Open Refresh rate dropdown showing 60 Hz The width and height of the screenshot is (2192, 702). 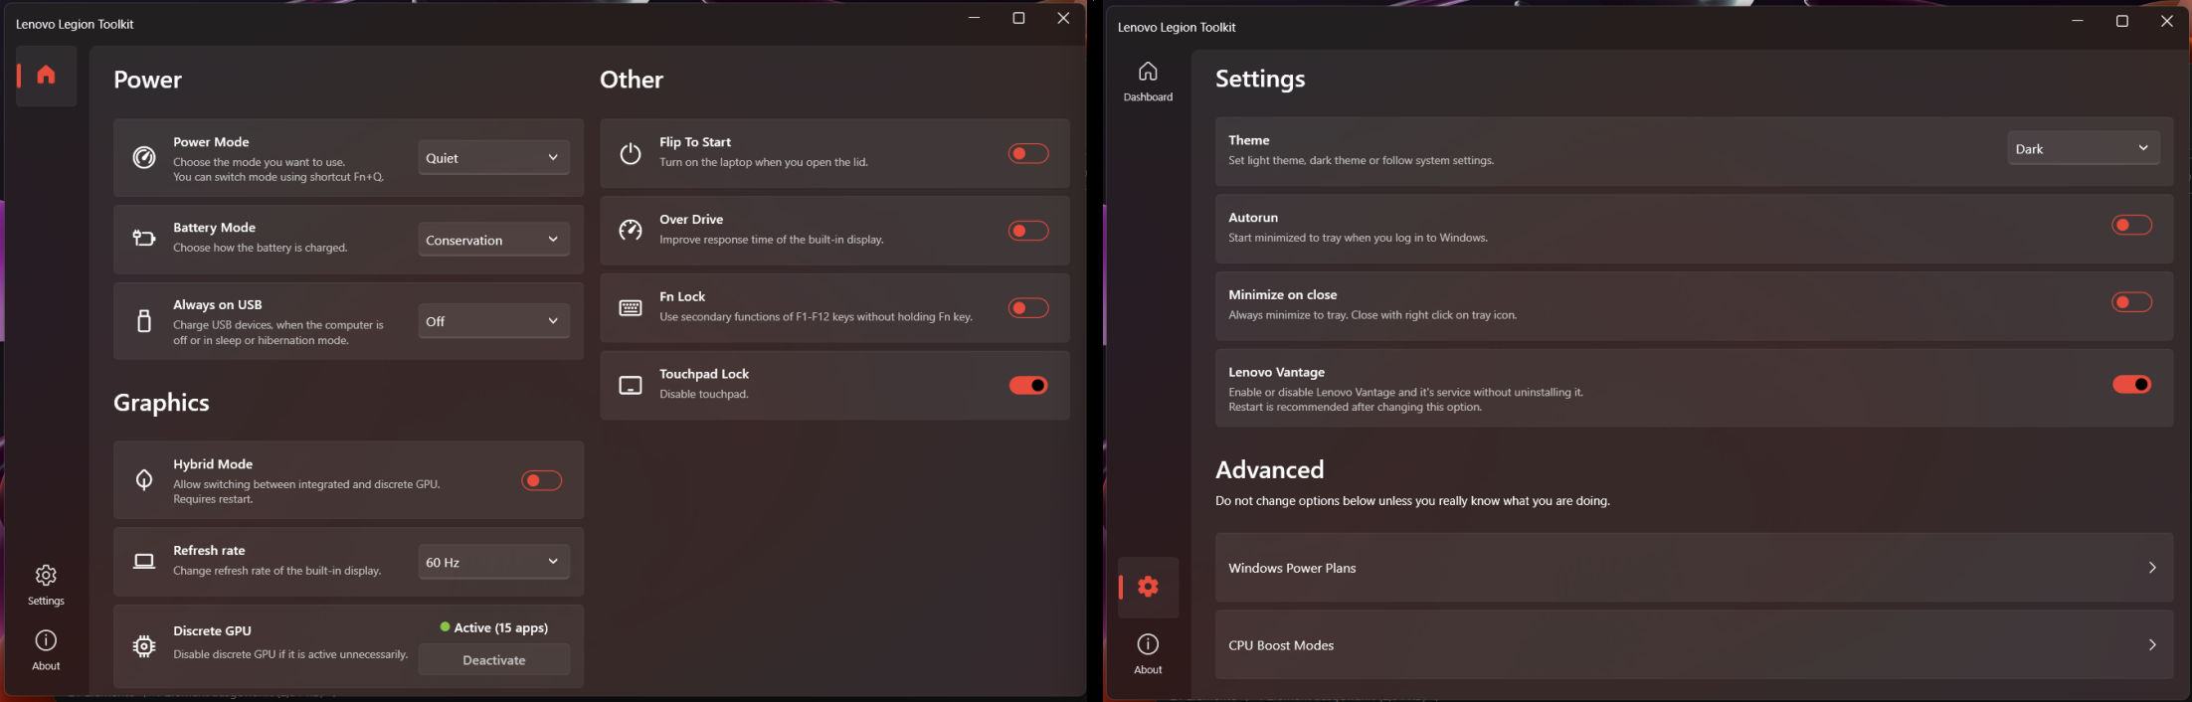click(493, 562)
